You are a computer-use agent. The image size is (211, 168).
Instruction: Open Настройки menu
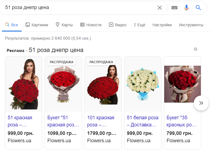coord(162,25)
